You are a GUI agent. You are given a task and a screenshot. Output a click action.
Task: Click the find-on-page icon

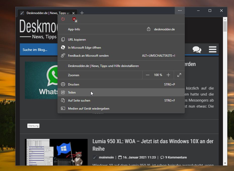[x=63, y=101]
